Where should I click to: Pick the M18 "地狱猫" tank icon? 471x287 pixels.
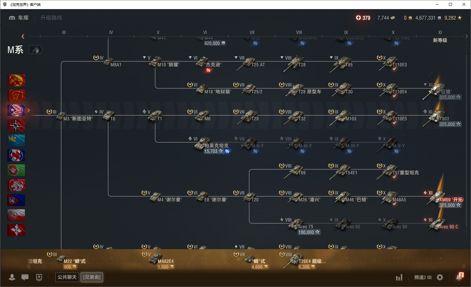[x=202, y=89]
